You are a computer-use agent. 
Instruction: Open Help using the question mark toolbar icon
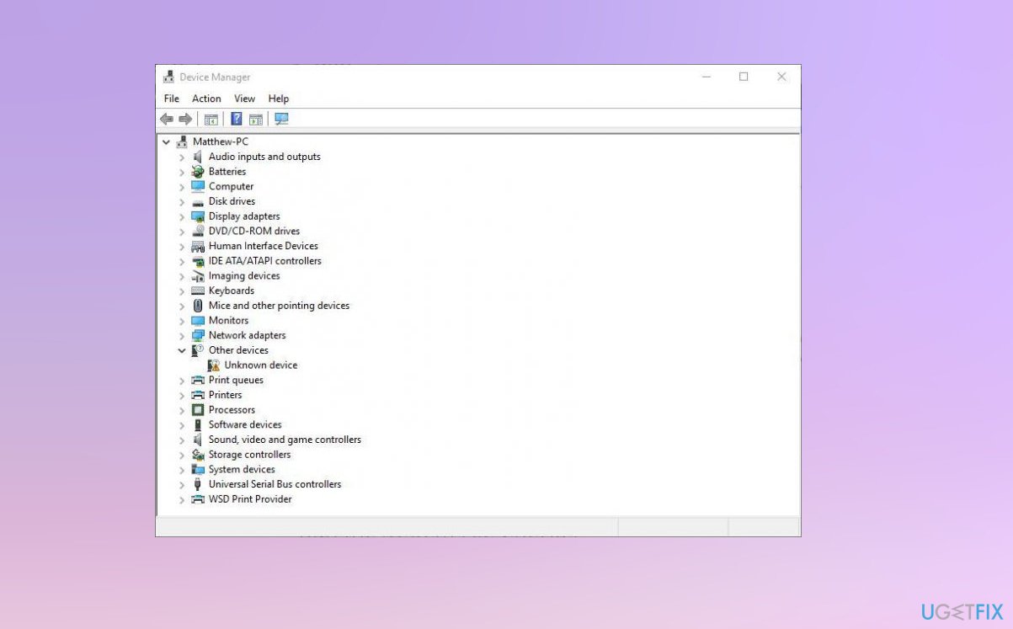click(236, 119)
